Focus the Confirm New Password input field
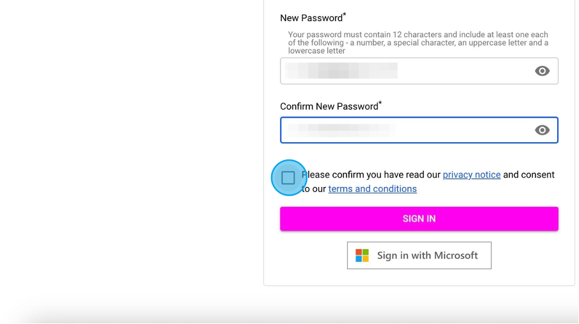Viewport: 579px width, 324px height. pyautogui.click(x=419, y=130)
